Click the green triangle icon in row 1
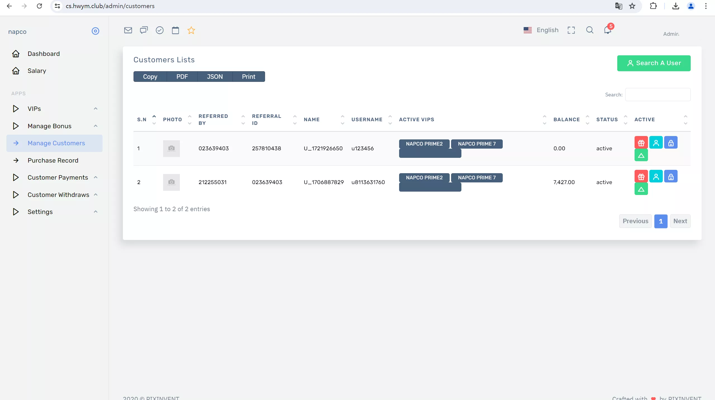715x400 pixels. [641, 155]
